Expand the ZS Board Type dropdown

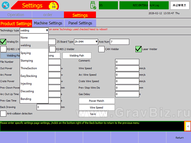pyautogui.click(x=96, y=42)
